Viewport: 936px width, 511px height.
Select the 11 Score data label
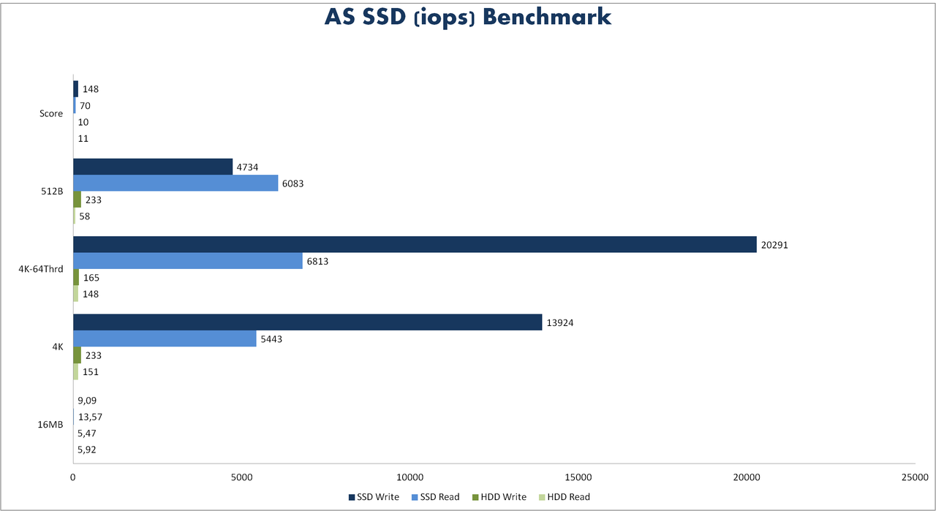click(x=83, y=139)
